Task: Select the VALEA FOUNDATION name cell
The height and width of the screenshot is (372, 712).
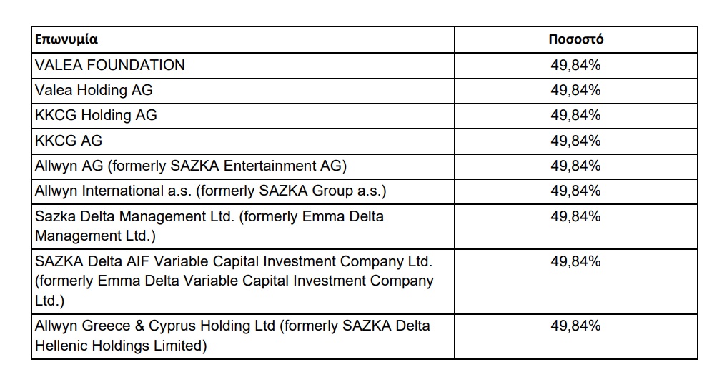Action: pyautogui.click(x=243, y=65)
